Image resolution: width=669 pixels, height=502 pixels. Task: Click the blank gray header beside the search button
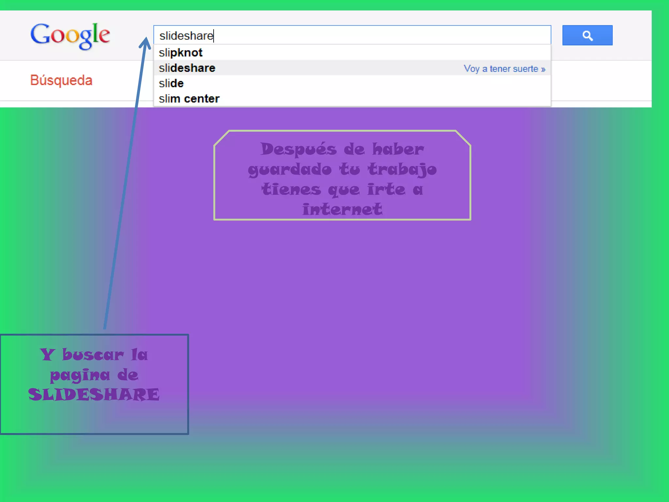(x=632, y=35)
